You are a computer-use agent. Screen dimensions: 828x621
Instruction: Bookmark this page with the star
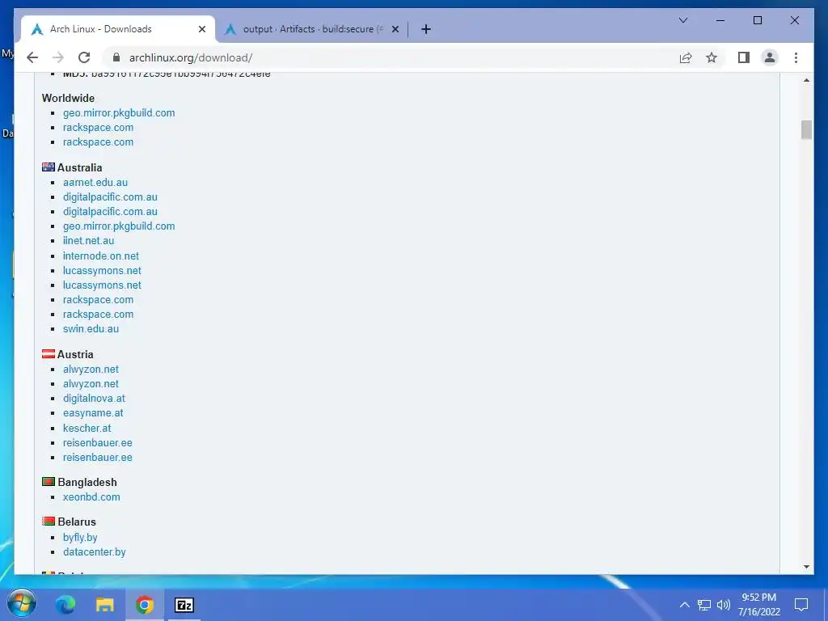pos(712,57)
